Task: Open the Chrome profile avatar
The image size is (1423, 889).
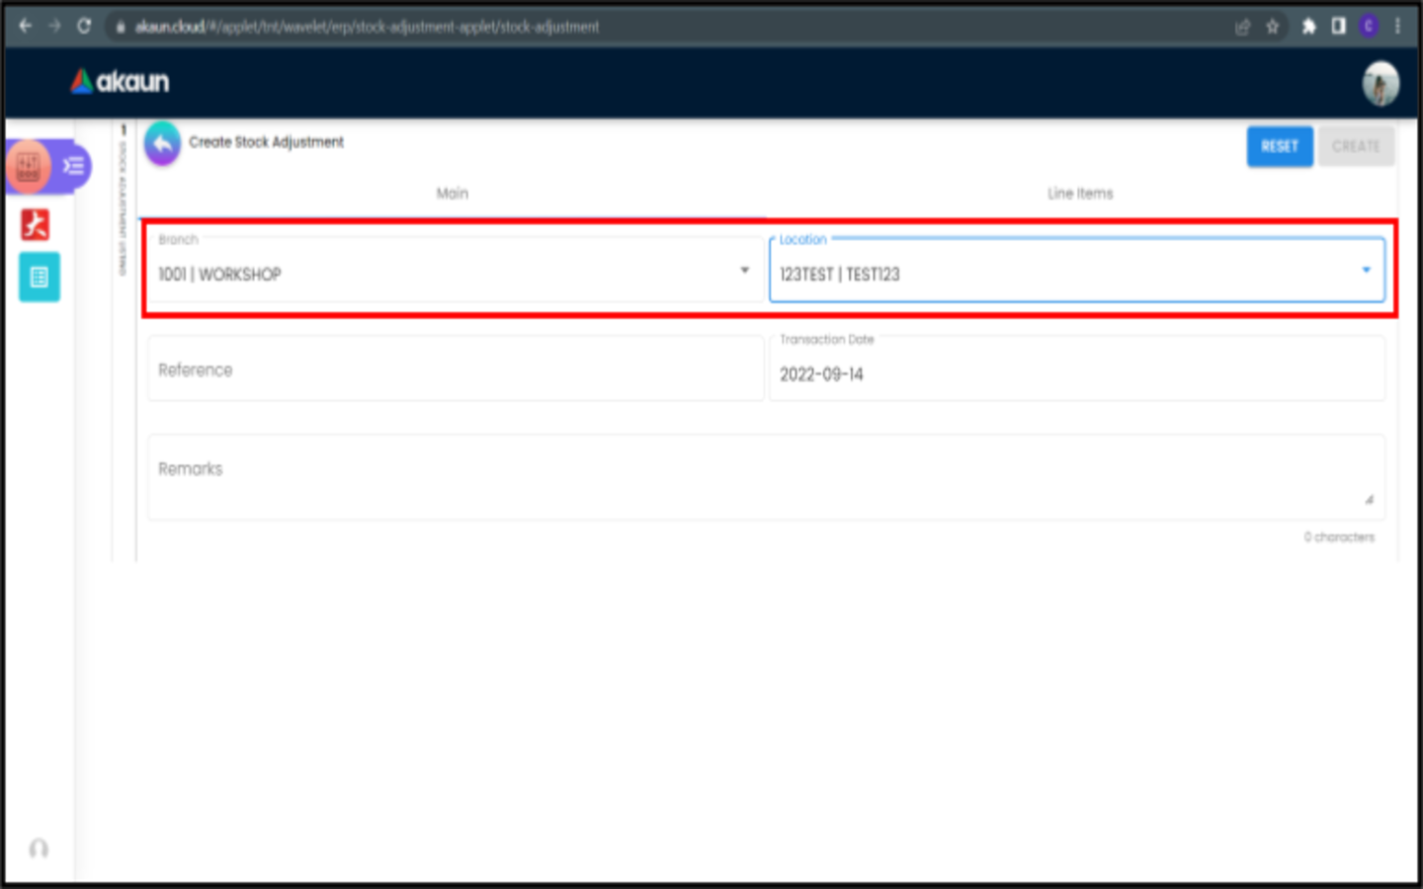Action: [1369, 27]
